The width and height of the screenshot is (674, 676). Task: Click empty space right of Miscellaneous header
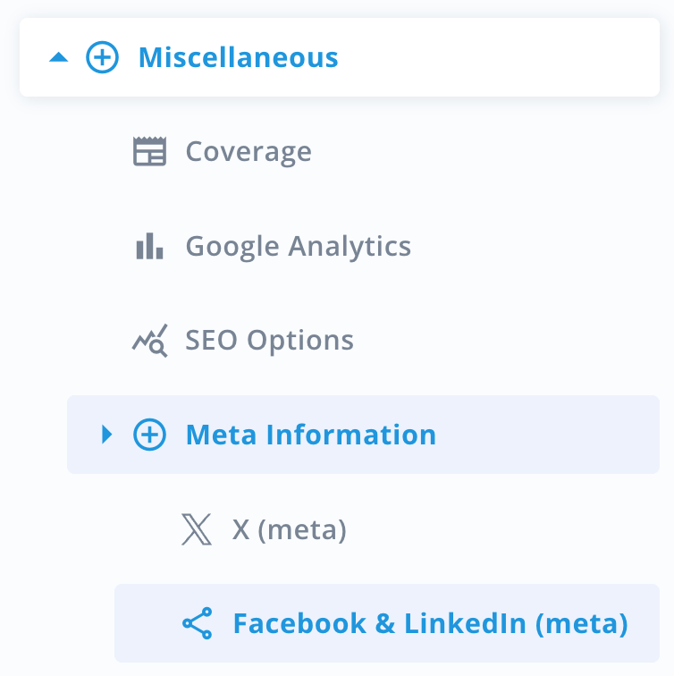tap(501, 58)
